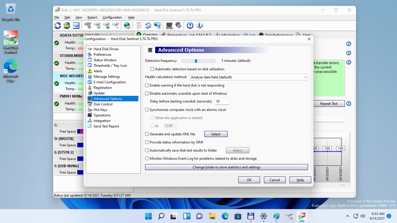397x223 pixels.
Task: Click the Refresh disk status toolbar icon
Action: pyautogui.click(x=58, y=26)
